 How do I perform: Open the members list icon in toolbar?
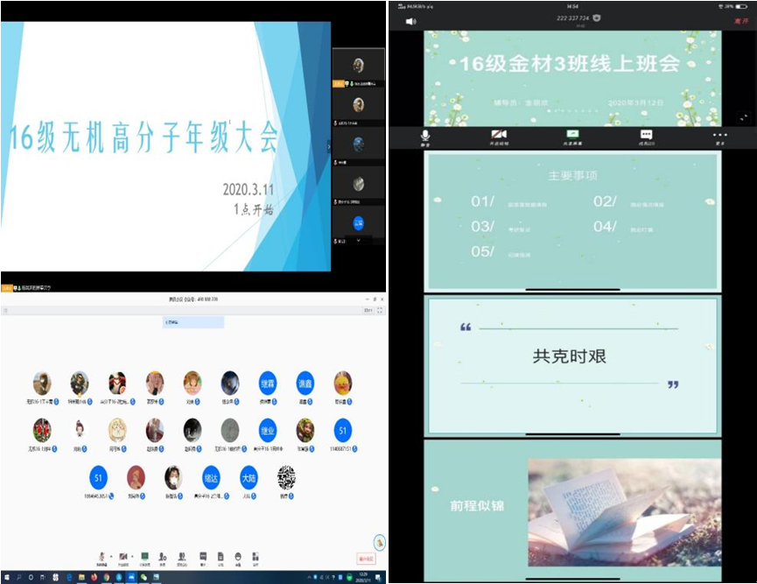pyautogui.click(x=183, y=556)
